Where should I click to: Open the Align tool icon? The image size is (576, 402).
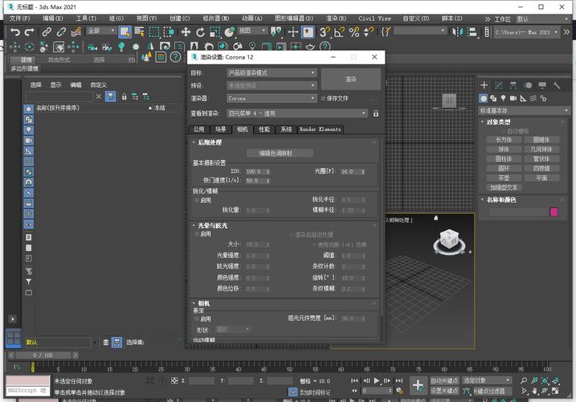tap(472, 32)
